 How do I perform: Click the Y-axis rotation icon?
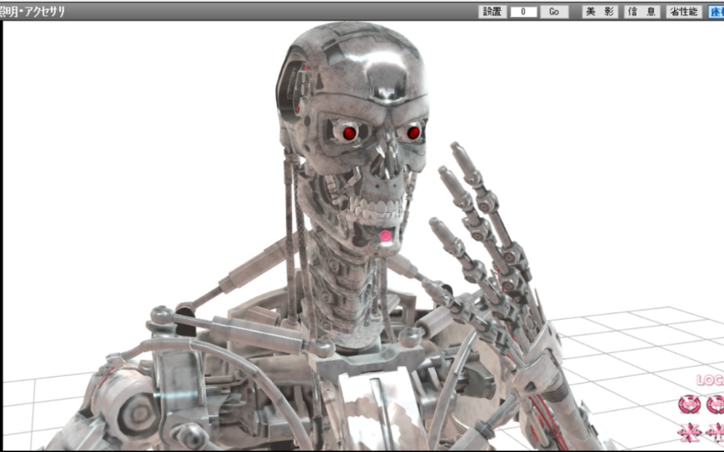point(715,405)
